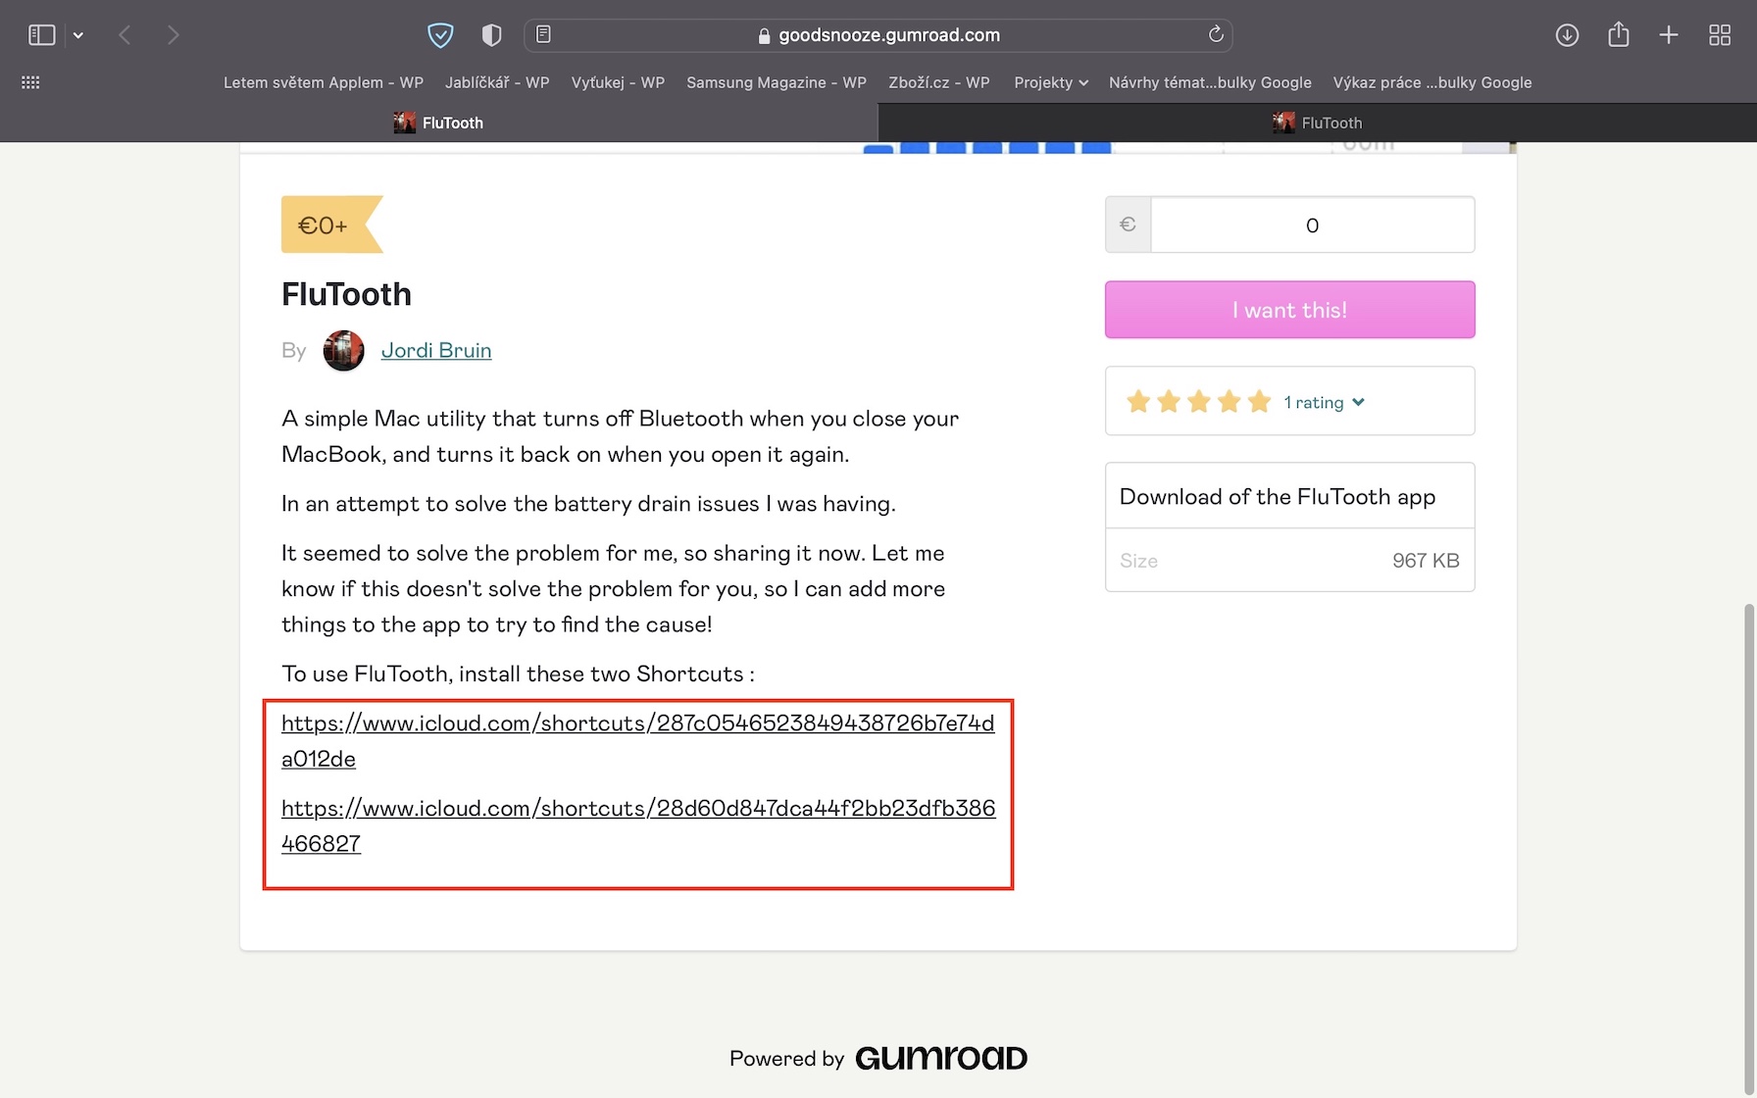This screenshot has width=1757, height=1098.
Task: Go forward to next page
Action: click(x=174, y=35)
